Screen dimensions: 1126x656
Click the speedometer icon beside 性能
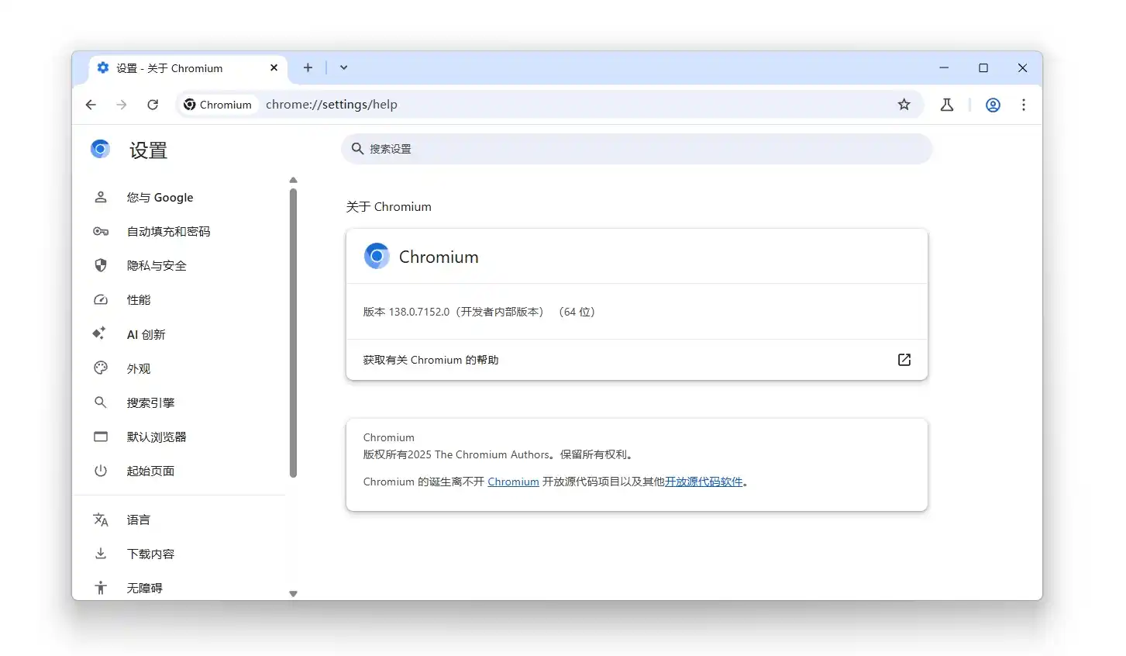click(x=101, y=299)
